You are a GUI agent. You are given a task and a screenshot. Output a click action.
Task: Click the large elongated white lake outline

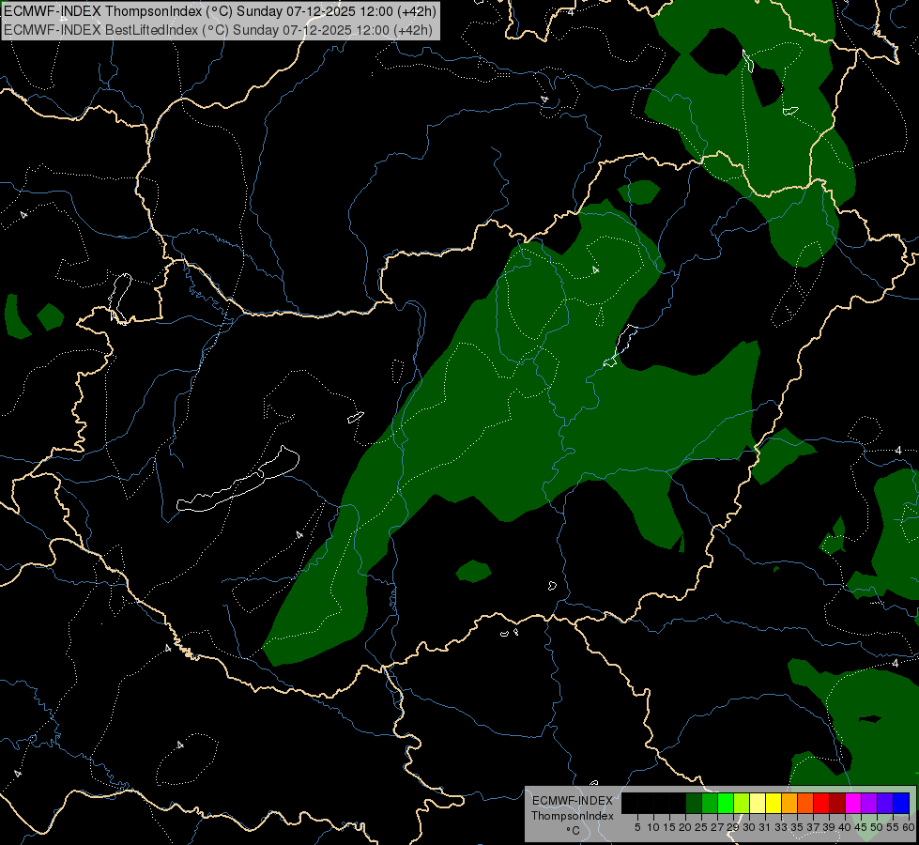(x=237, y=480)
